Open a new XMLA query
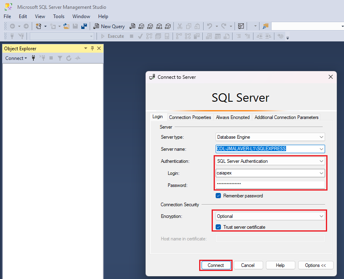This screenshot has width=344, height=279. point(159,26)
